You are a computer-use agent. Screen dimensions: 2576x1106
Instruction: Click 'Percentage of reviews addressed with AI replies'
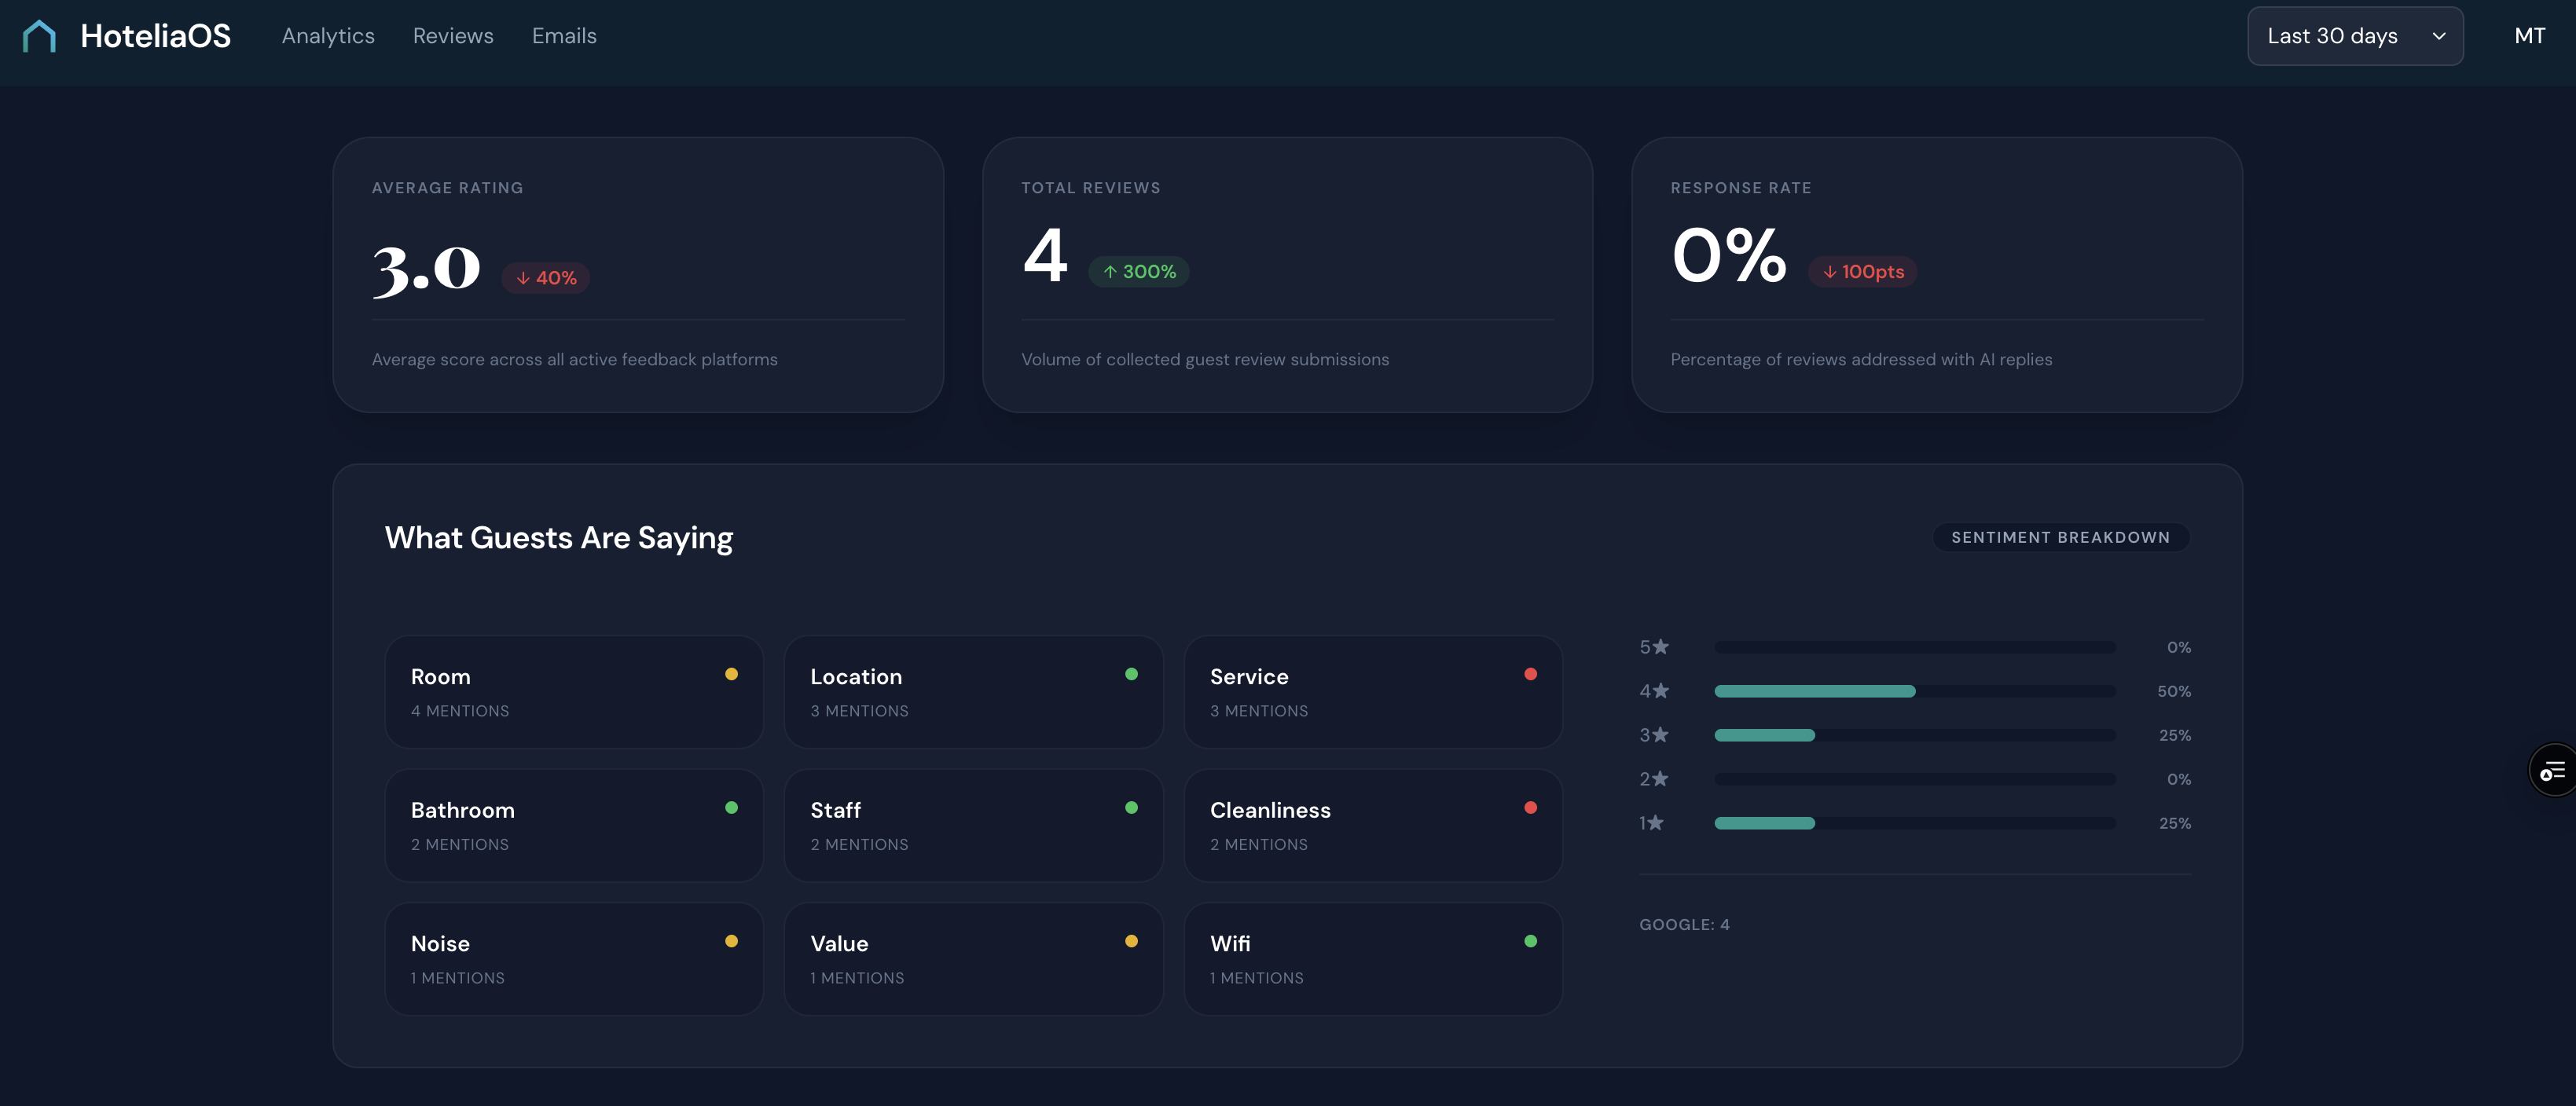[1861, 359]
